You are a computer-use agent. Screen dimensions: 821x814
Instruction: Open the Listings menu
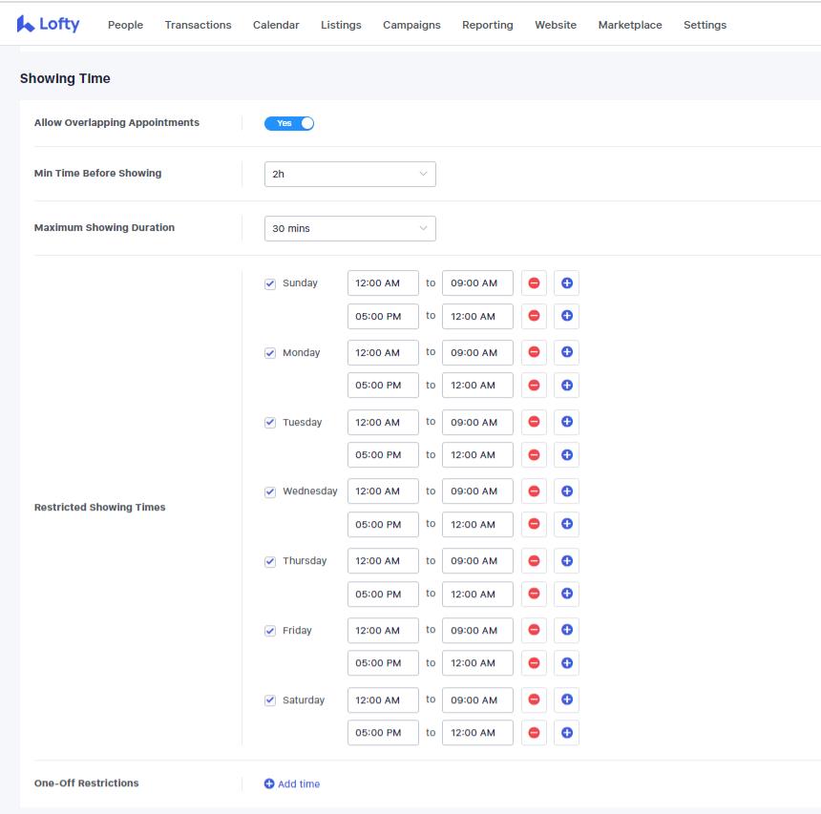click(341, 25)
